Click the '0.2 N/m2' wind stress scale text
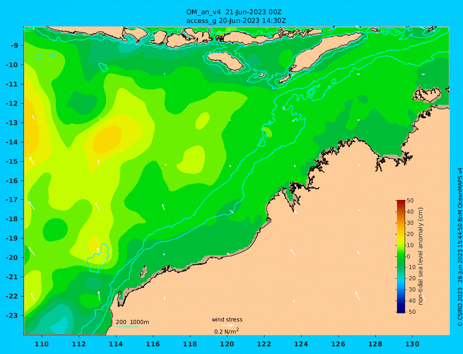 [226, 331]
